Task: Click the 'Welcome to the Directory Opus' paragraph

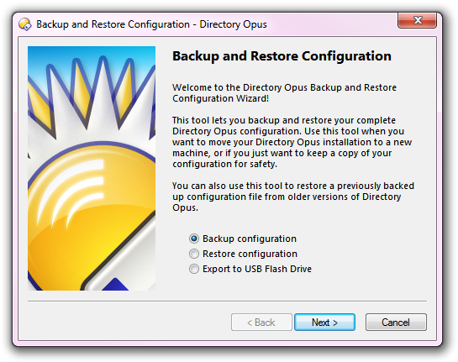Action: (x=284, y=93)
